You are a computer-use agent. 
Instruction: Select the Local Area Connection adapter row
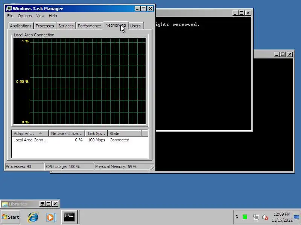79,140
